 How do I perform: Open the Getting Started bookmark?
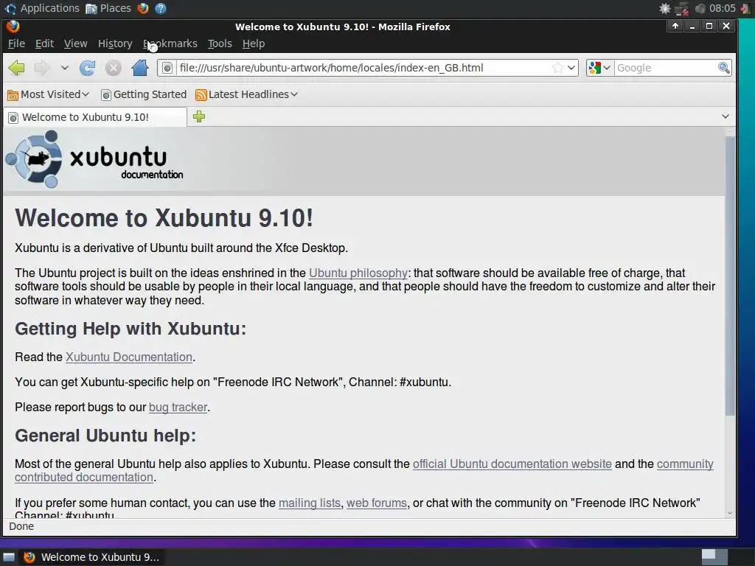[144, 95]
